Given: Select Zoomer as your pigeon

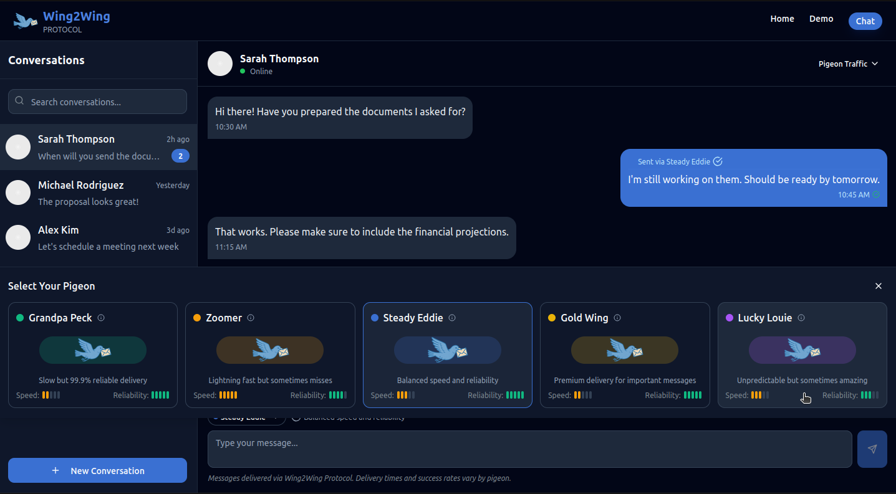Looking at the screenshot, I should [x=270, y=355].
